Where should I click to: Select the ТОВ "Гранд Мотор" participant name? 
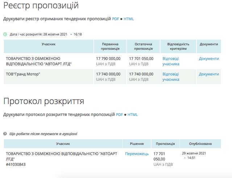[23, 74]
